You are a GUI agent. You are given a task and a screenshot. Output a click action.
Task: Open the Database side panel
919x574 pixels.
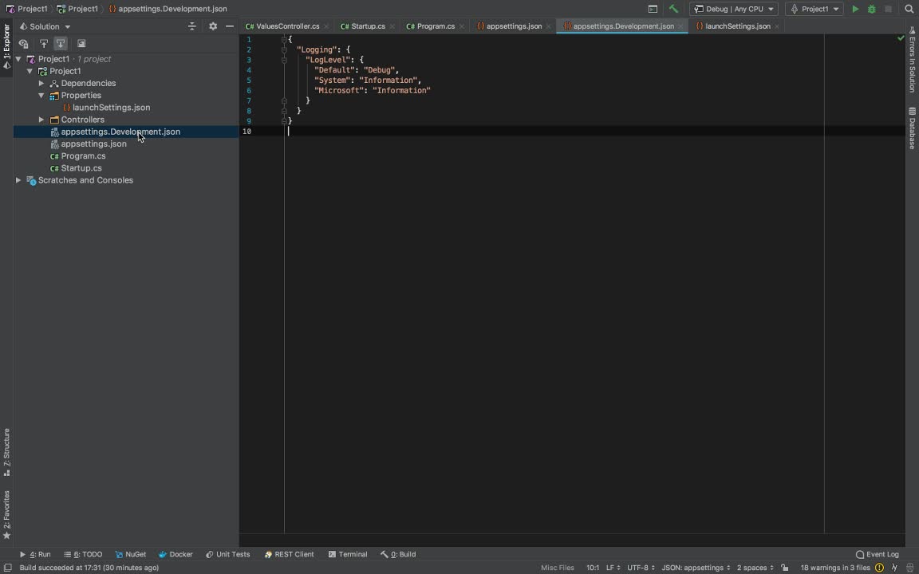click(913, 128)
